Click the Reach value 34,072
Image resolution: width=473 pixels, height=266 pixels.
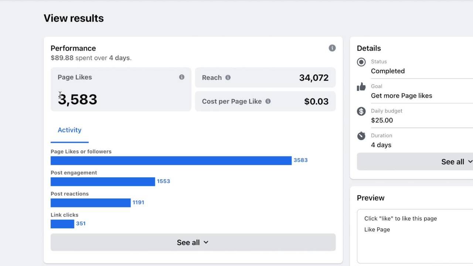click(314, 78)
